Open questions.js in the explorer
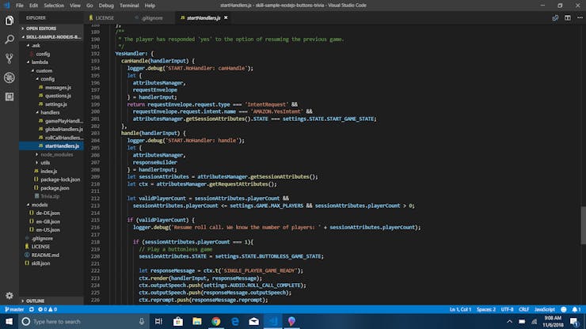586x329 pixels. coord(58,96)
